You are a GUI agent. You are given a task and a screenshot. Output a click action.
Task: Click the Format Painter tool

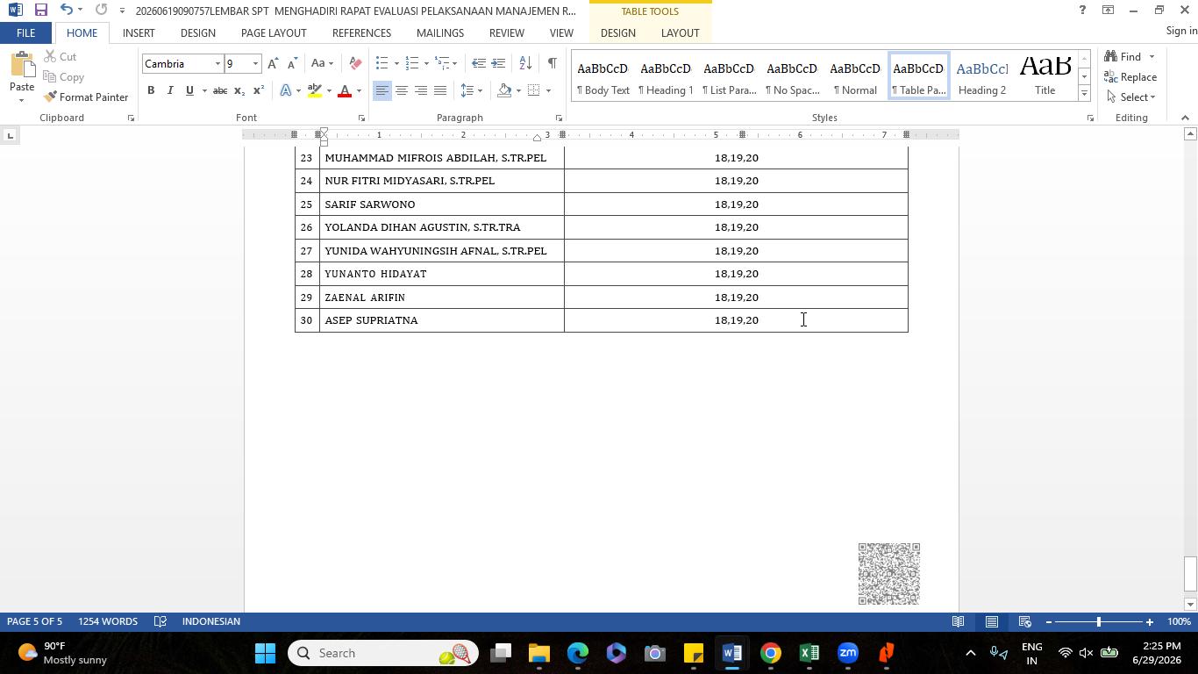pos(86,97)
